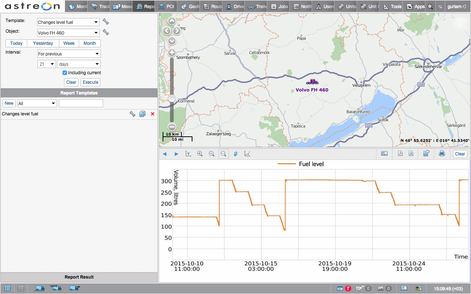Screen dimensions: 471x294
Task: Toggle grid layout icon in status bar
Action: click(x=21, y=288)
